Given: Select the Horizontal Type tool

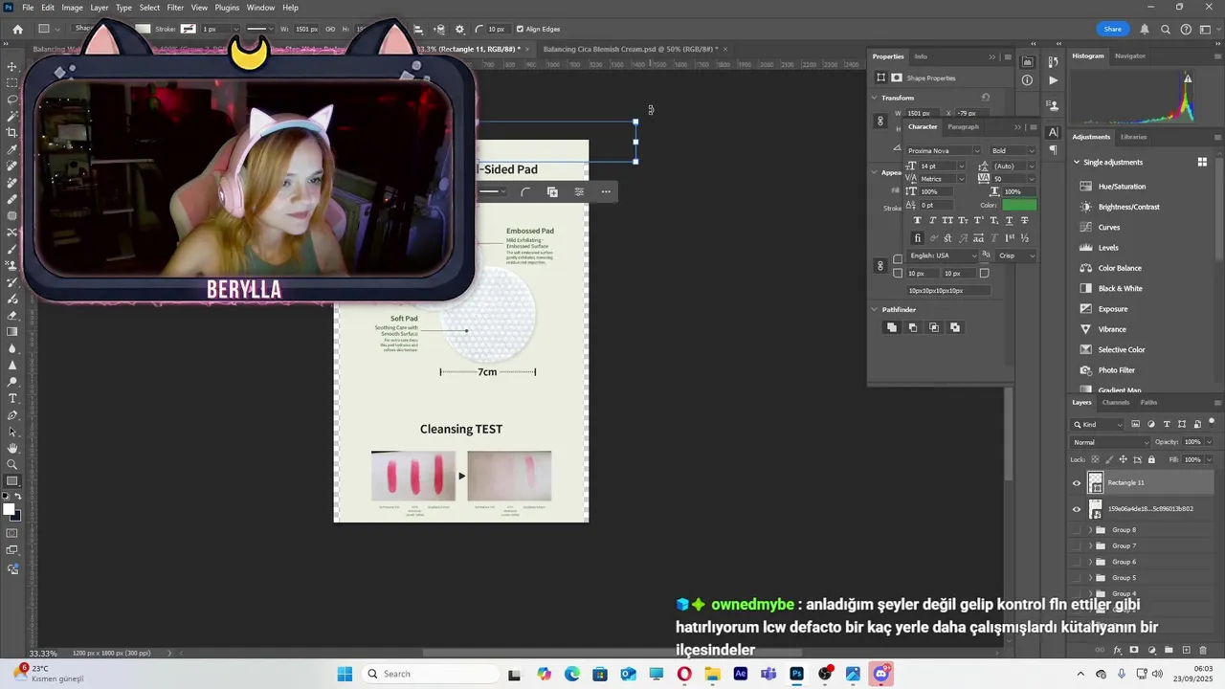Looking at the screenshot, I should (12, 398).
